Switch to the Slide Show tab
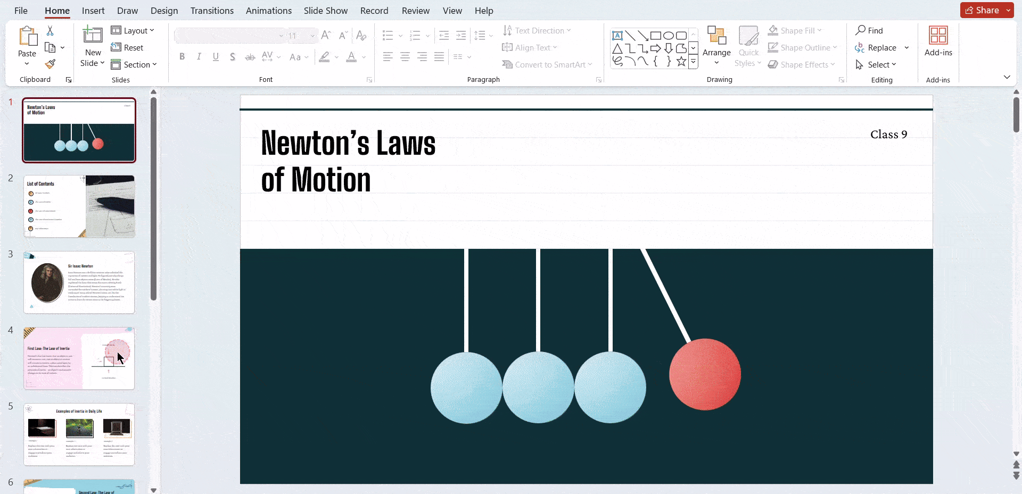The image size is (1022, 494). [326, 11]
